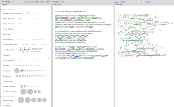The height and width of the screenshot is (107, 174).
Task: Click first Phonetic Alliteration circle
Action: (22, 86)
